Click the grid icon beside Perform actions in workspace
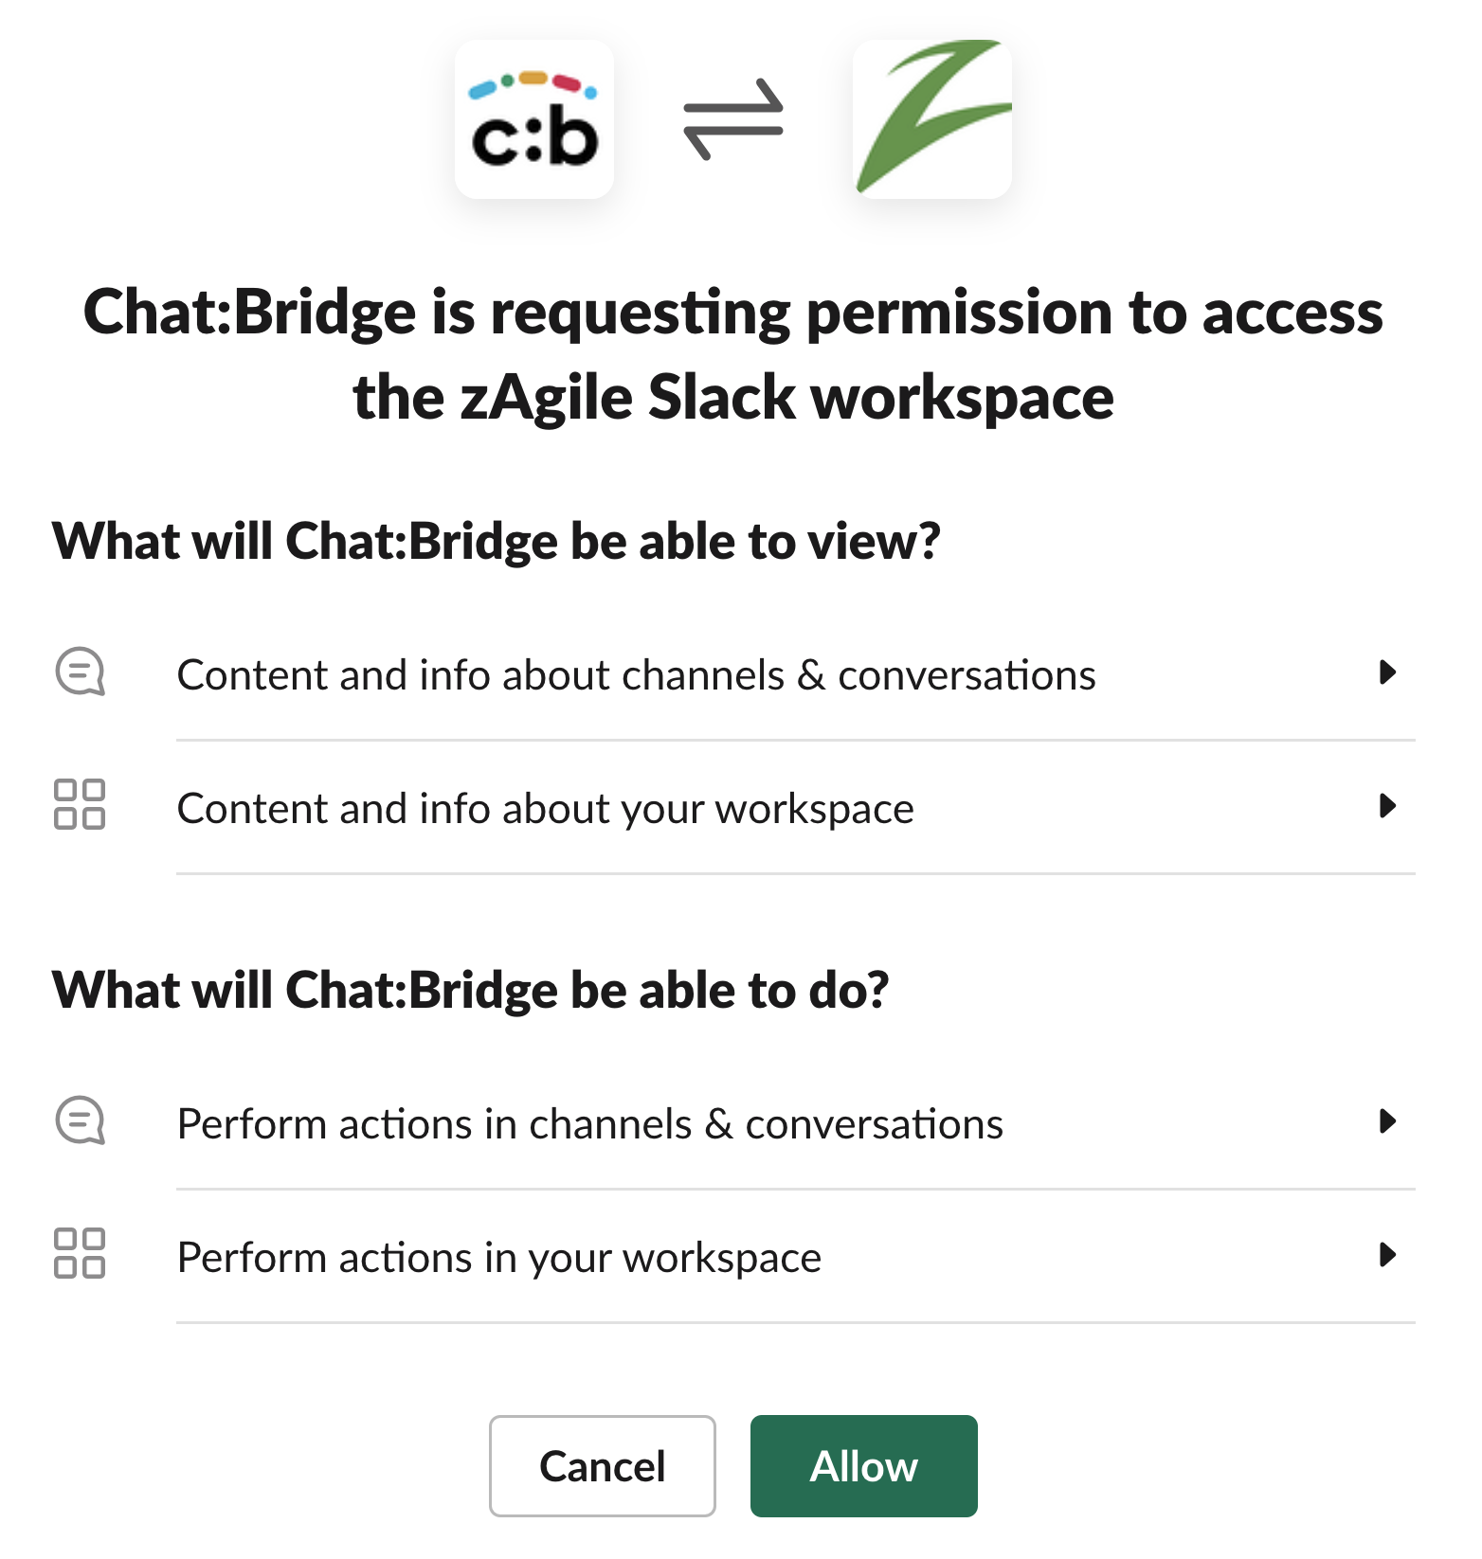 (80, 1254)
